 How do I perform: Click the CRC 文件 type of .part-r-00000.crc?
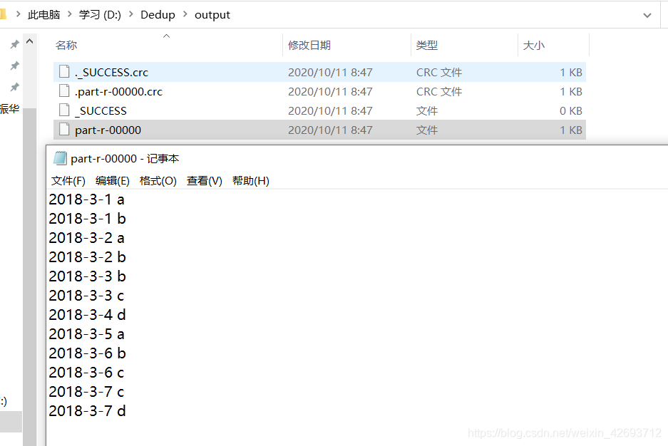[x=439, y=91]
